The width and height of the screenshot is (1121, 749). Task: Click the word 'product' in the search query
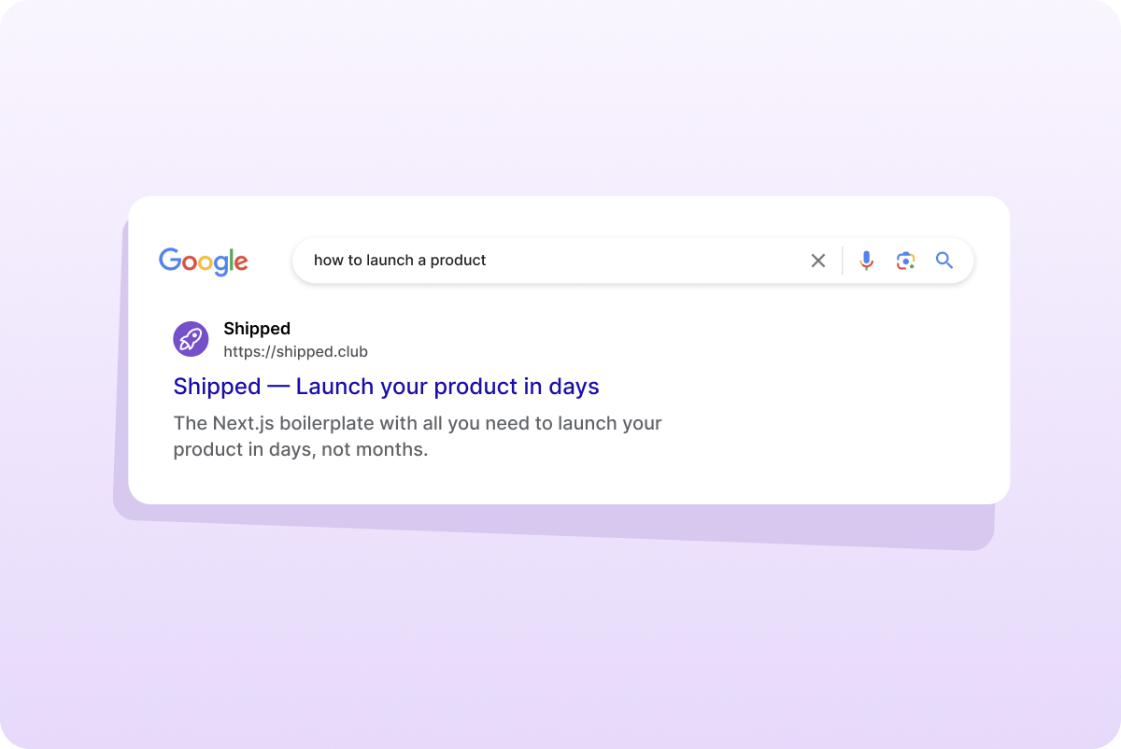pos(458,261)
